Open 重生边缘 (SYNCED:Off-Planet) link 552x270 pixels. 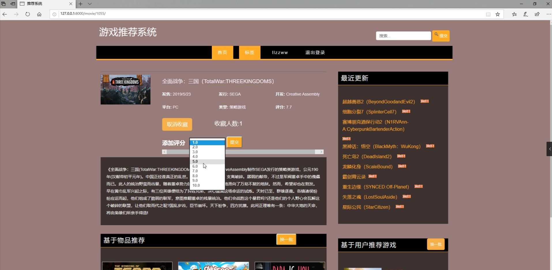point(376,187)
